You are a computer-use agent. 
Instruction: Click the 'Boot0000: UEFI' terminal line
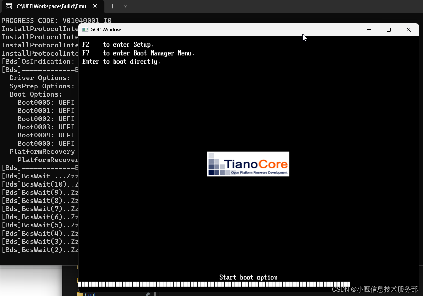click(46, 143)
